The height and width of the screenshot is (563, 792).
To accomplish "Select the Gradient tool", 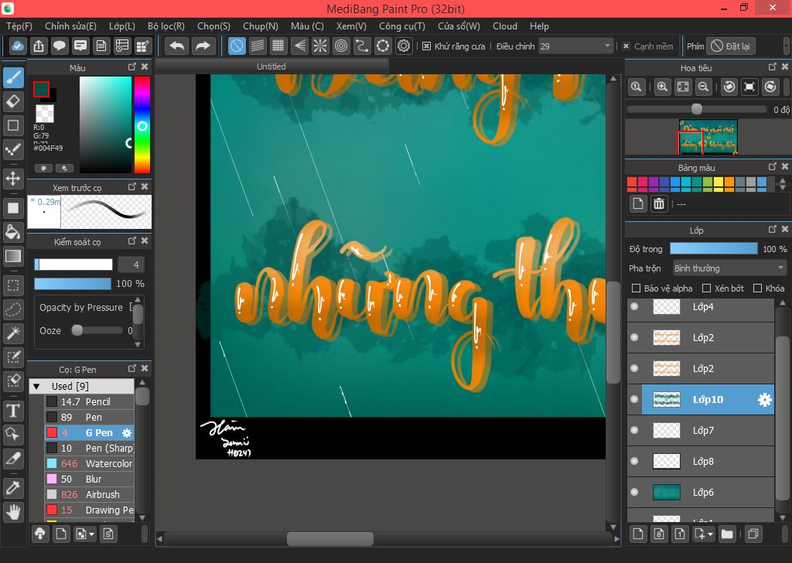I will [14, 257].
